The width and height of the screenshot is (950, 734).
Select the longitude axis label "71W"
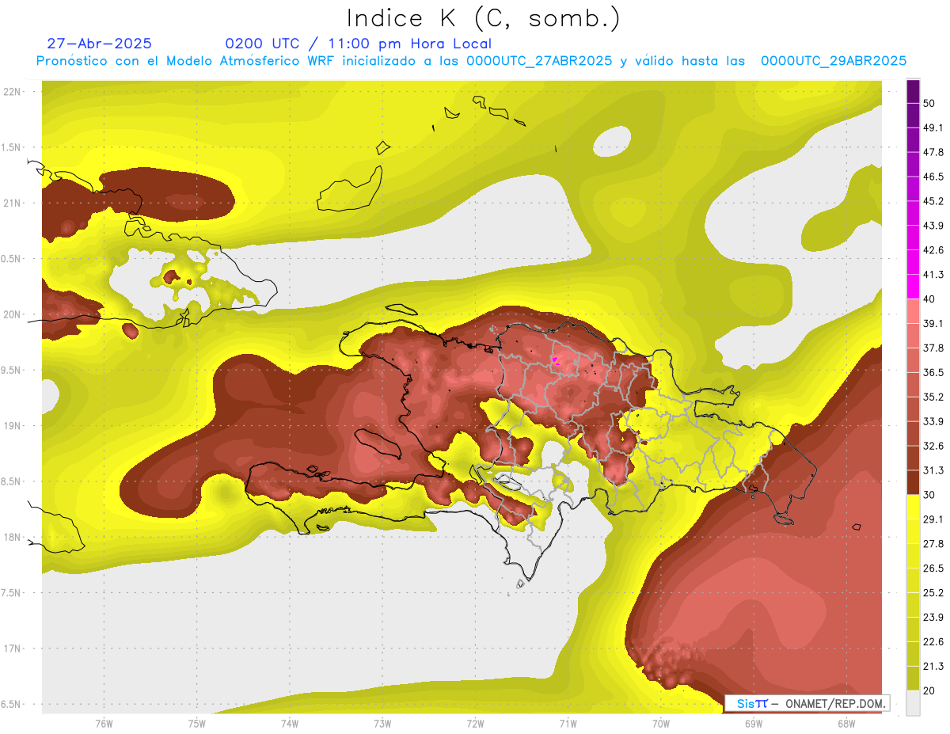[568, 724]
